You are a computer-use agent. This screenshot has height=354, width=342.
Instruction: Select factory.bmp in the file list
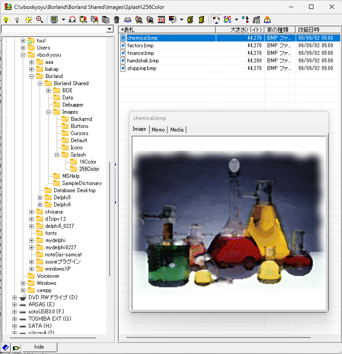tap(140, 45)
